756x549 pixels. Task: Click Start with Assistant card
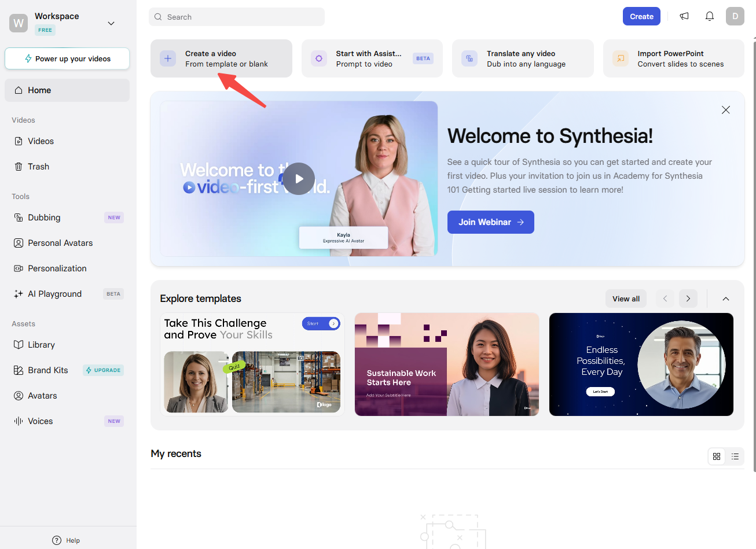pos(372,58)
